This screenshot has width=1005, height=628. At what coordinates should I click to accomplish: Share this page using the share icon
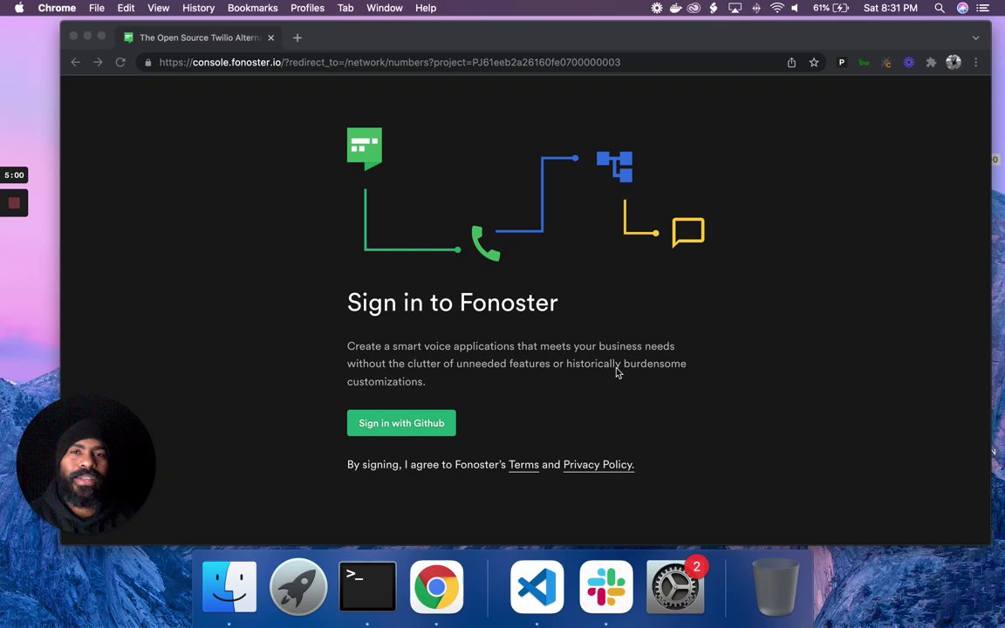791,62
